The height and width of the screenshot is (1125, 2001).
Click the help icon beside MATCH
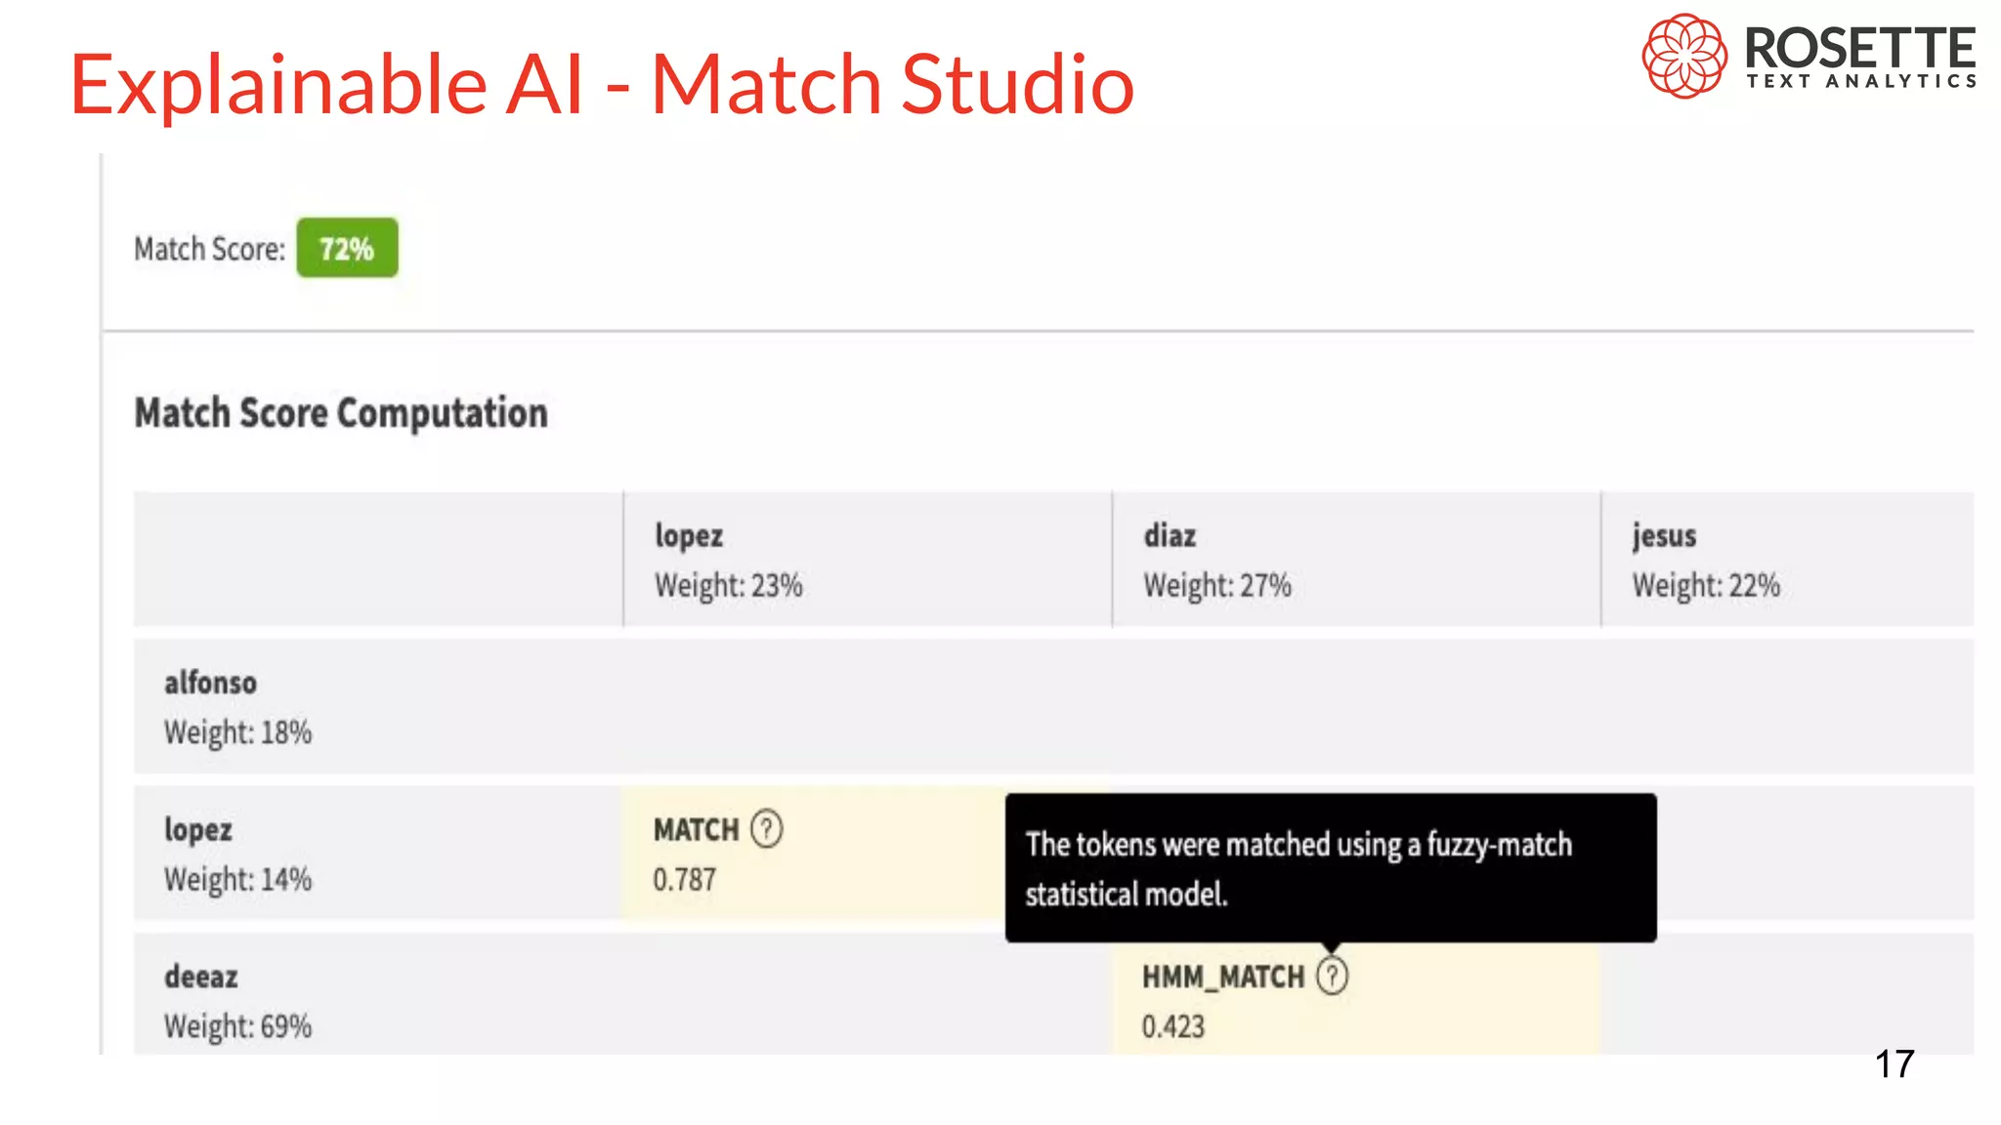tap(767, 829)
